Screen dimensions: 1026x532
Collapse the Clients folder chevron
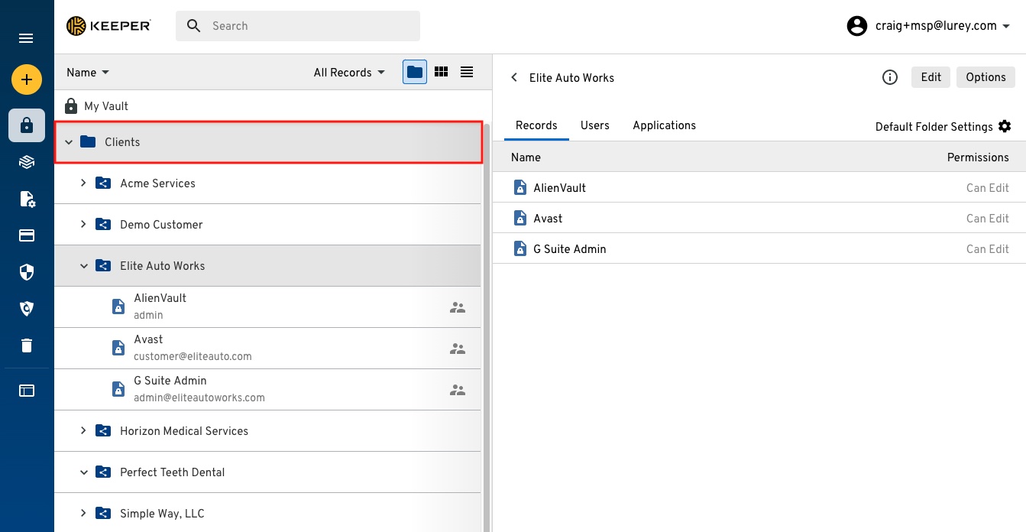(69, 142)
